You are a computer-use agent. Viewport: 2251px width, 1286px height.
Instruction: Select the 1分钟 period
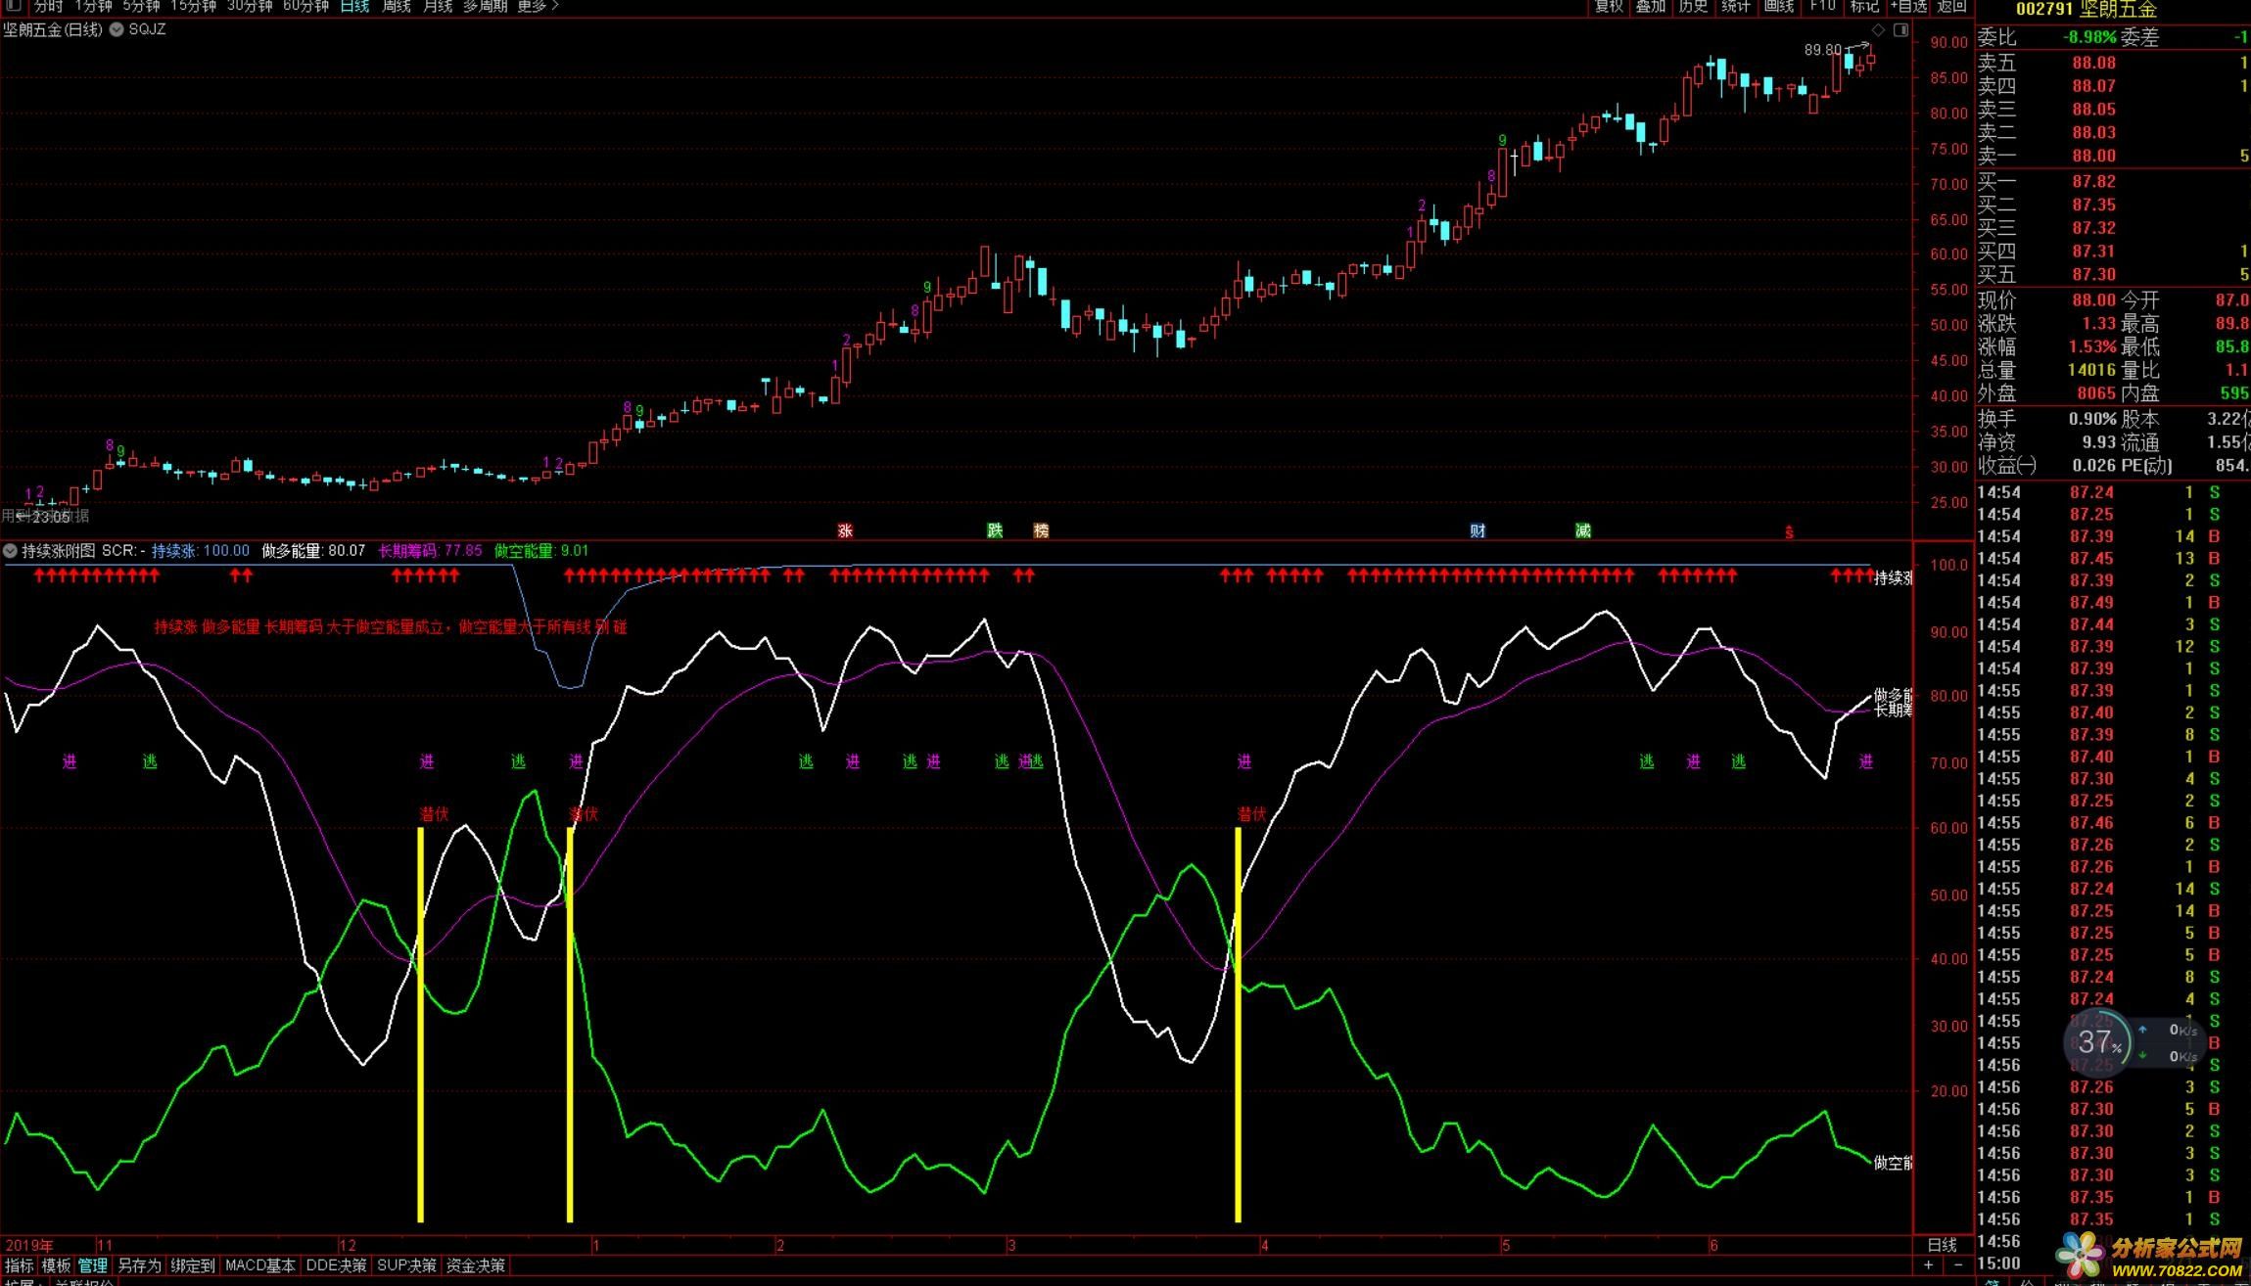(x=93, y=6)
